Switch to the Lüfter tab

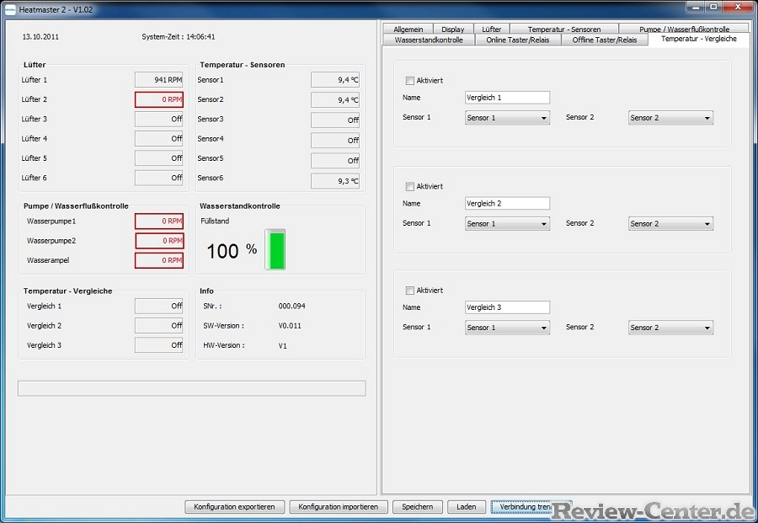coord(491,29)
